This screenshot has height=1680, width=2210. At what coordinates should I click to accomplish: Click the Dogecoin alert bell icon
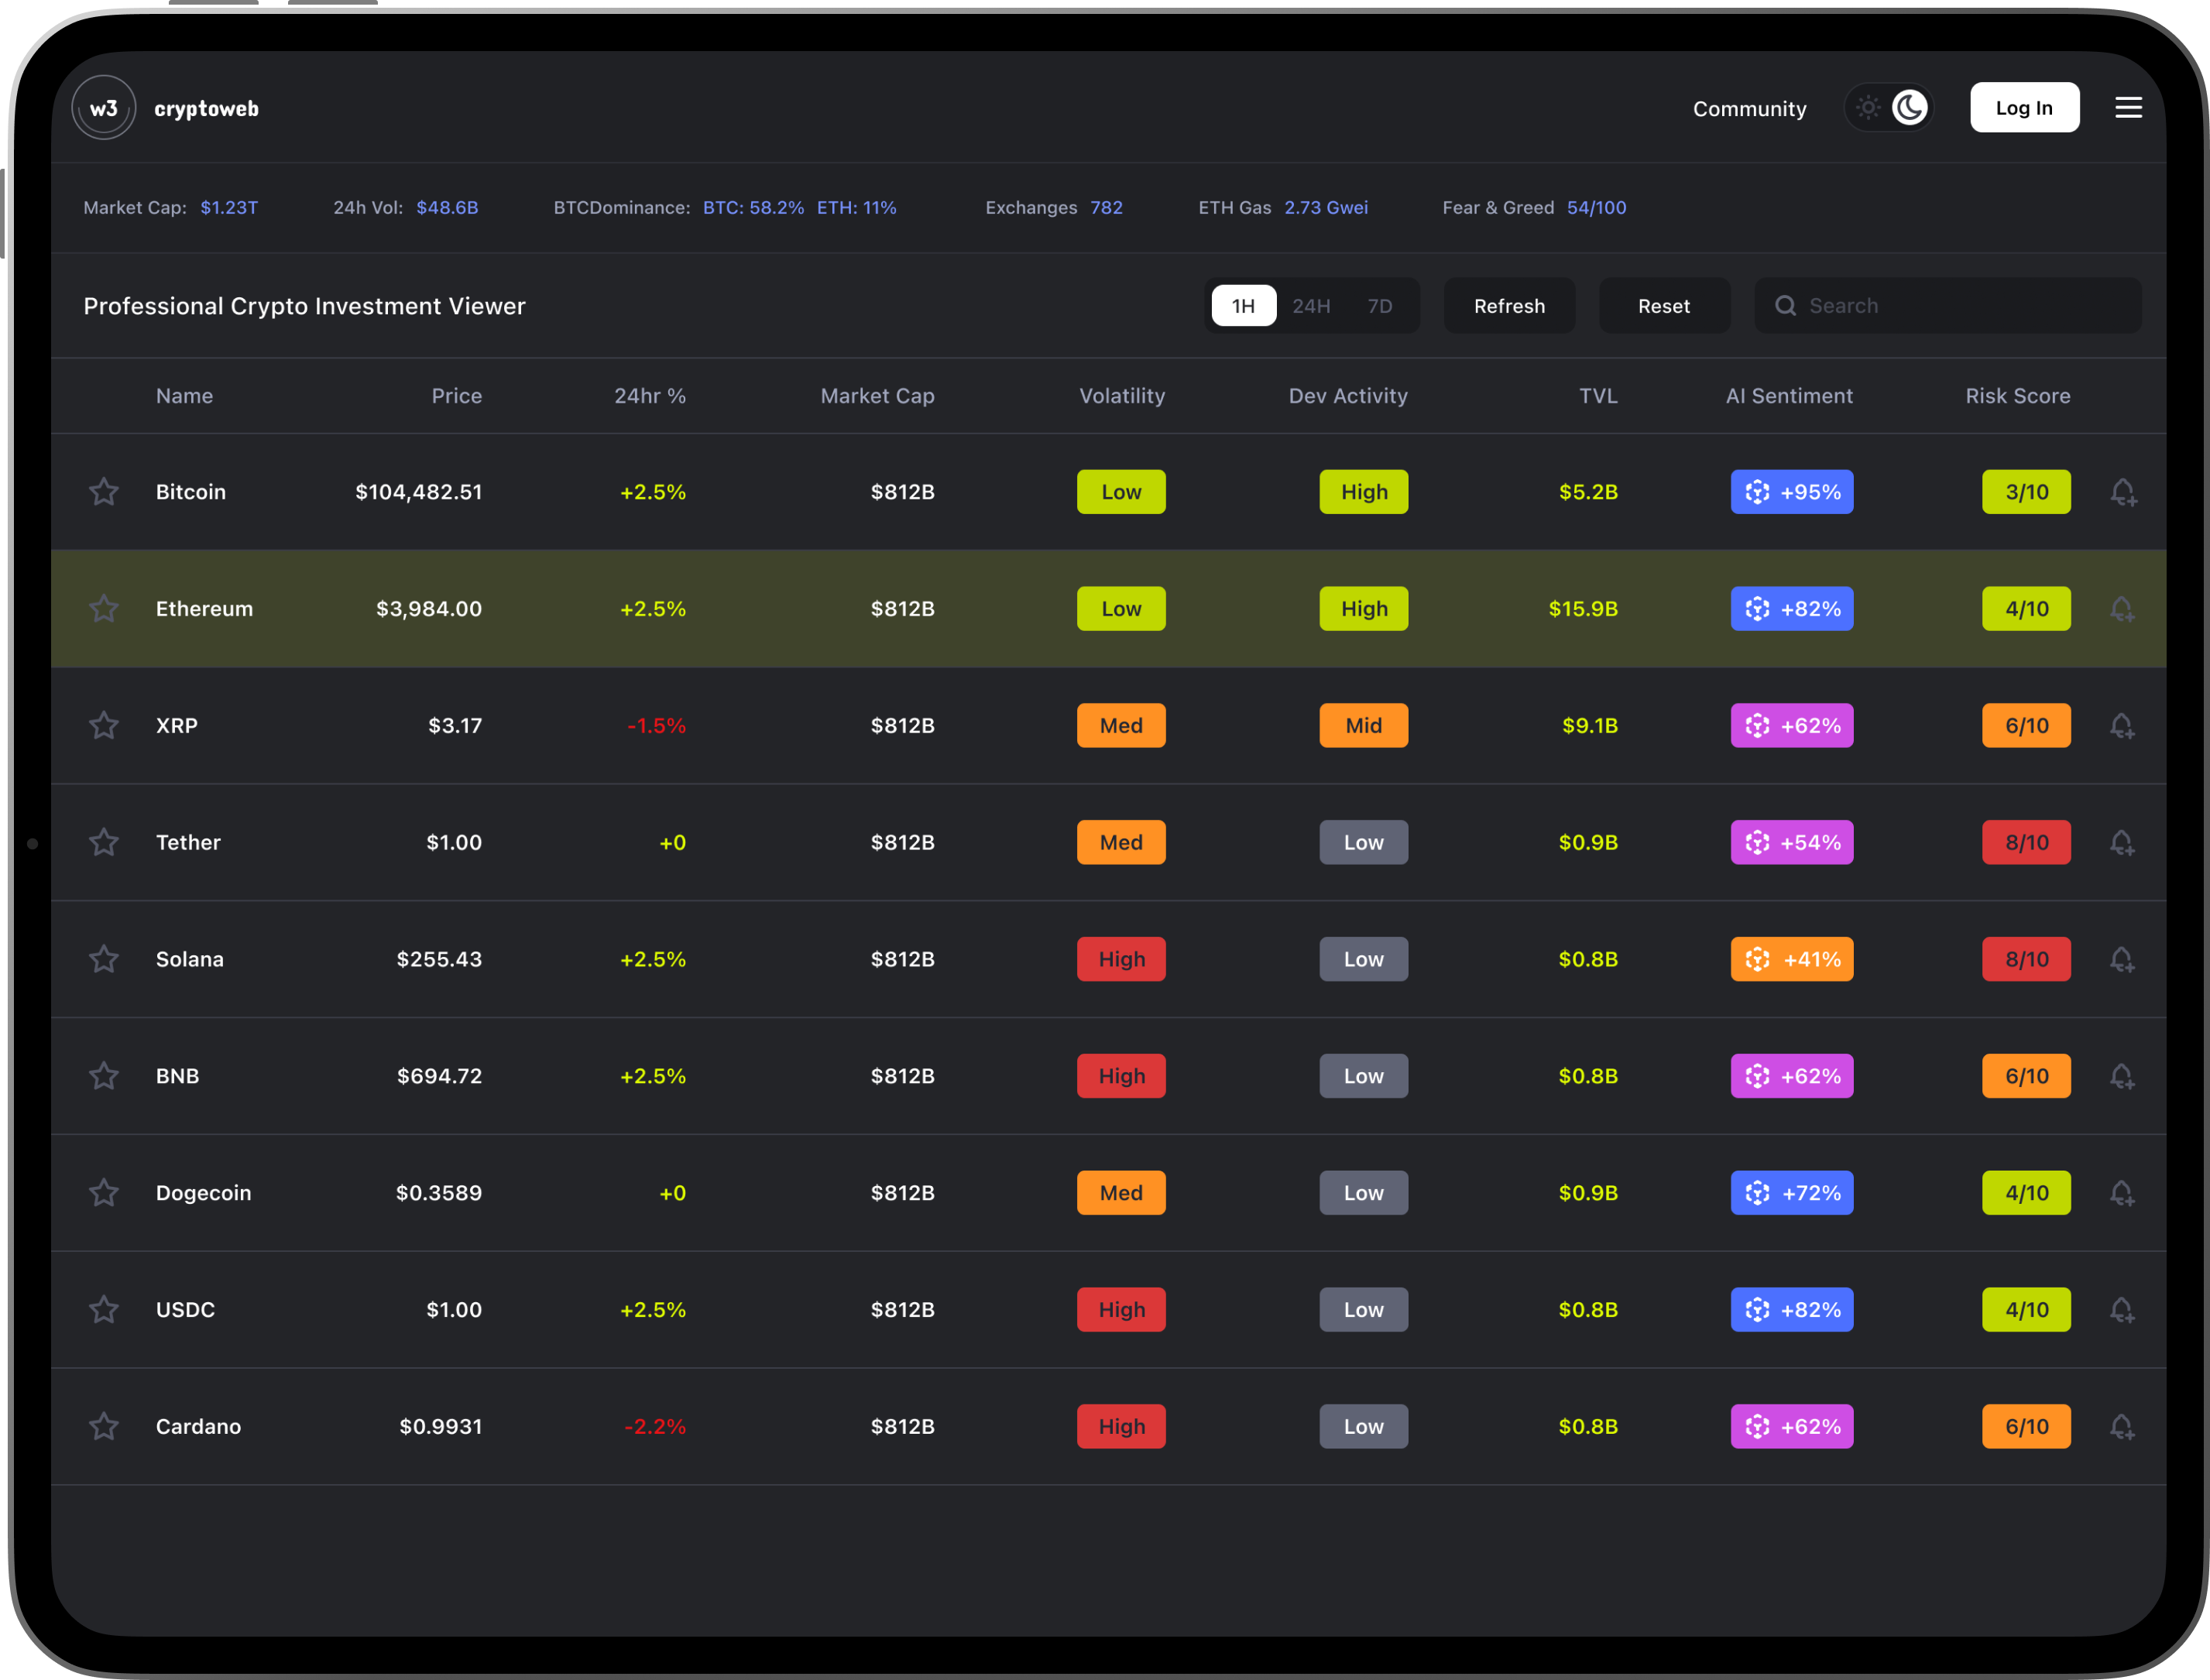(x=2122, y=1194)
